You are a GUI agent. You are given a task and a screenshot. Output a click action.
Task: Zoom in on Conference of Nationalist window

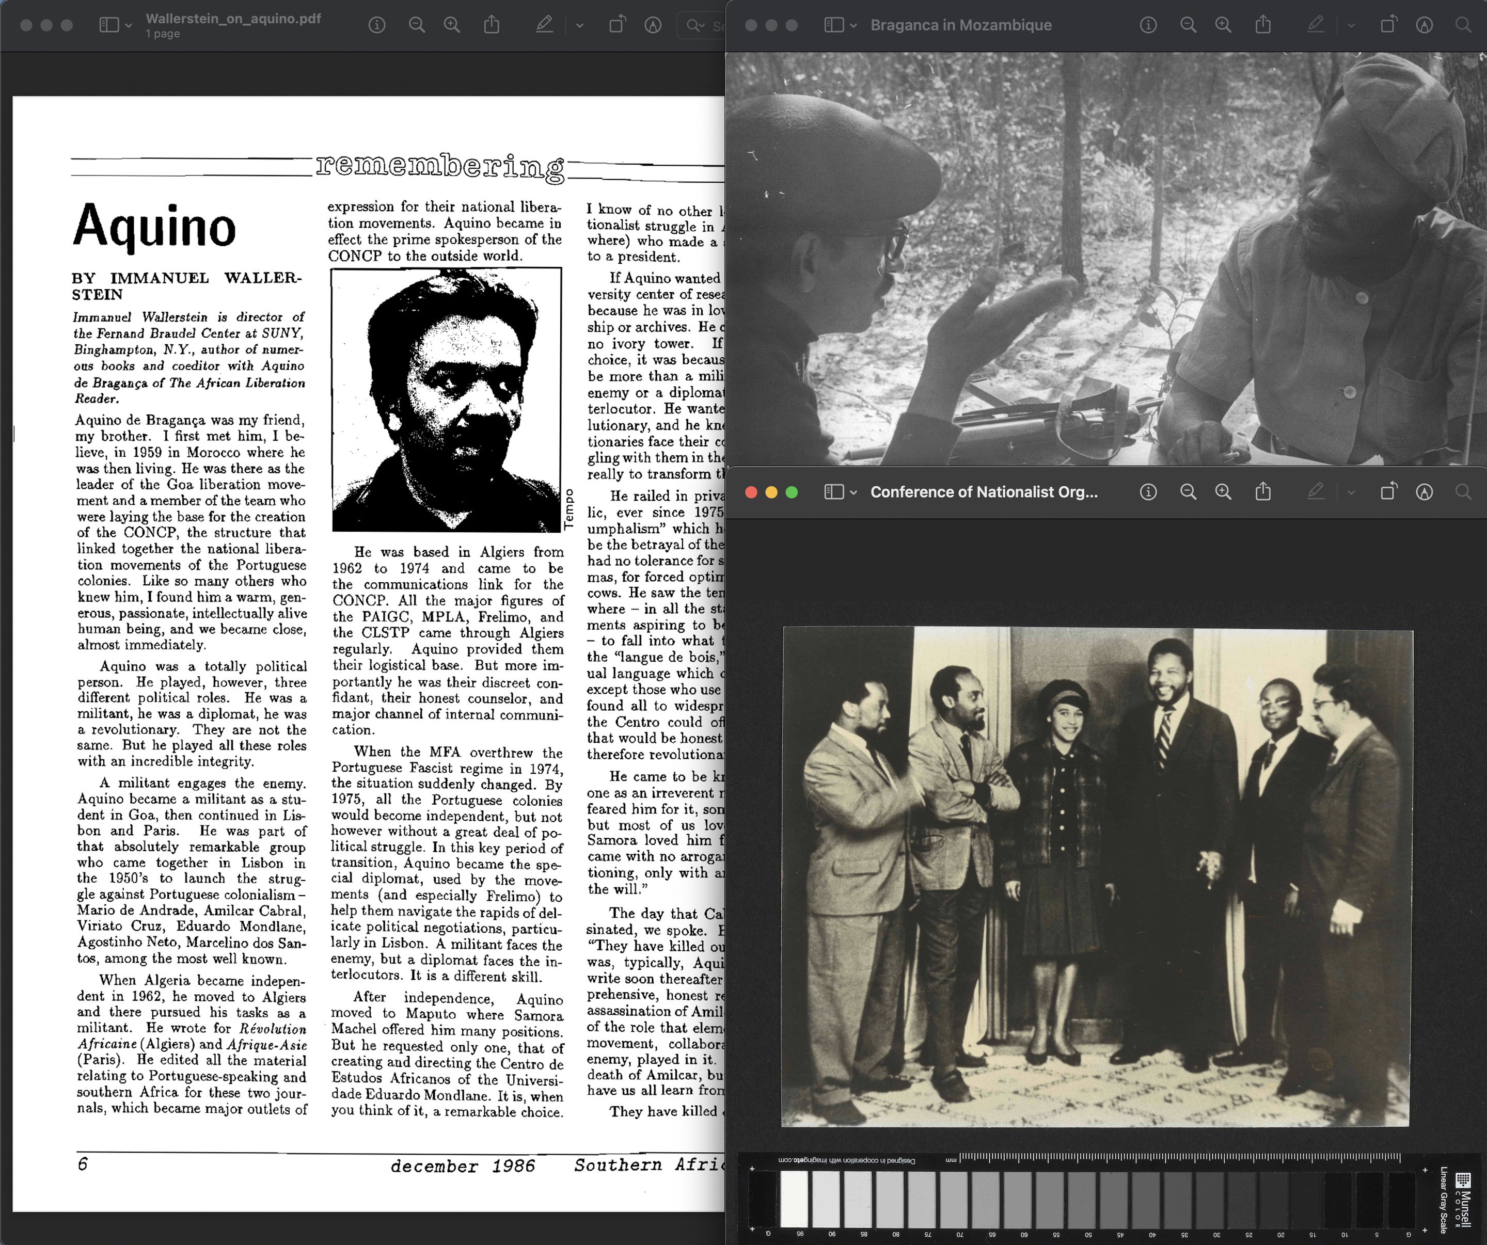click(x=1223, y=492)
